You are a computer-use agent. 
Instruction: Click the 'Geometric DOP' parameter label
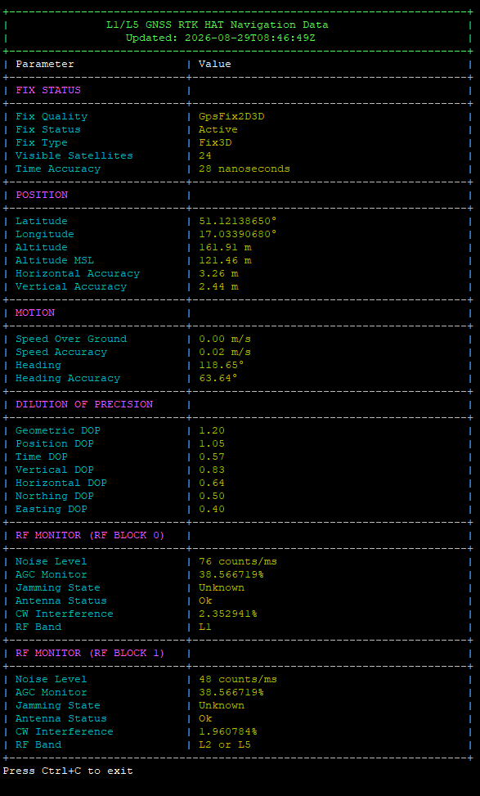58,430
